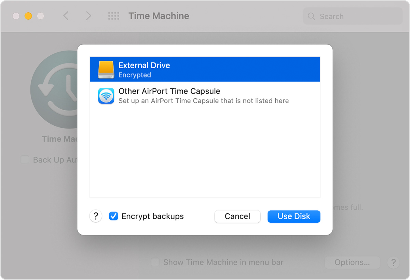Toggle the Back Up Automatically checkbox
The image size is (410, 280).
[25, 159]
